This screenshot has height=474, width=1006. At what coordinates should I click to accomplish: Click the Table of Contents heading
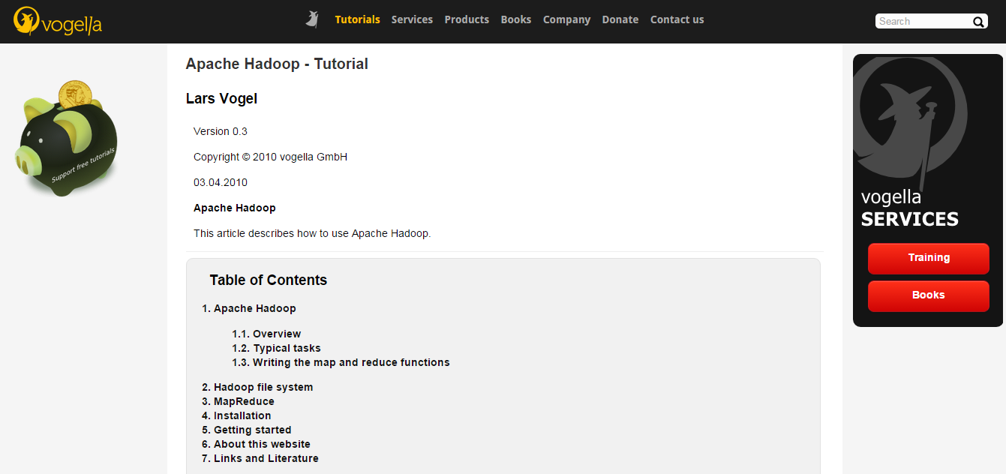[269, 280]
